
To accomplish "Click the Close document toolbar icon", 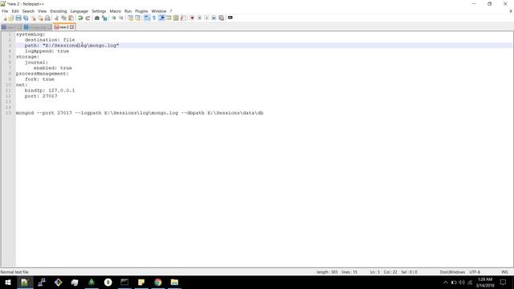I will tap(34, 18).
